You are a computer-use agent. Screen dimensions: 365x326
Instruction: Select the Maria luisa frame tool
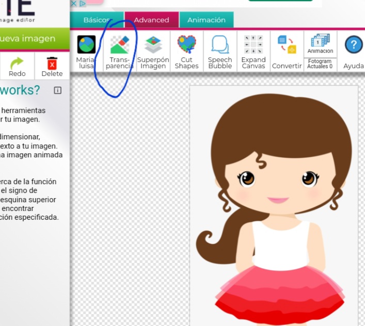tap(86, 51)
